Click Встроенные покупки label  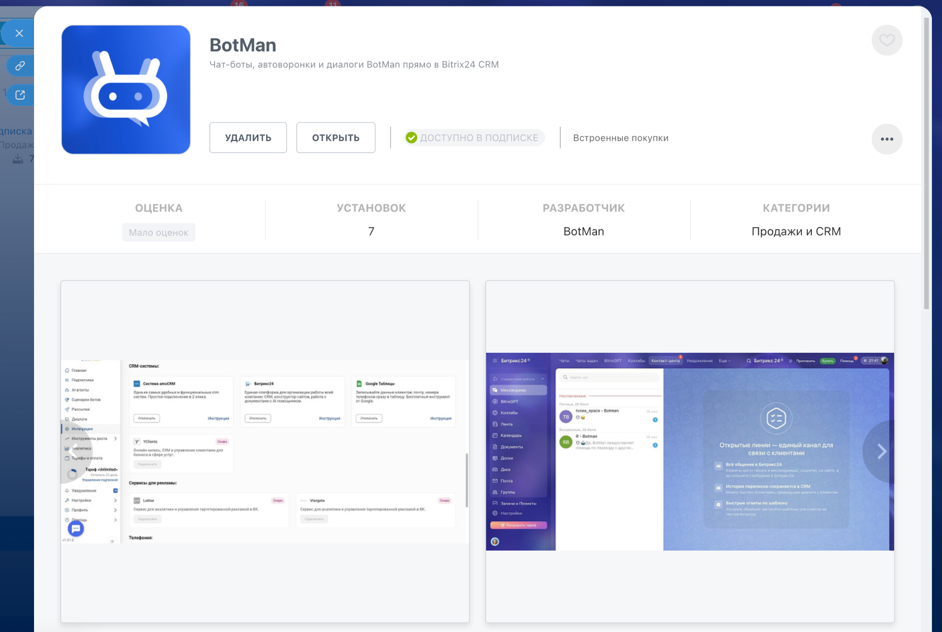click(620, 138)
